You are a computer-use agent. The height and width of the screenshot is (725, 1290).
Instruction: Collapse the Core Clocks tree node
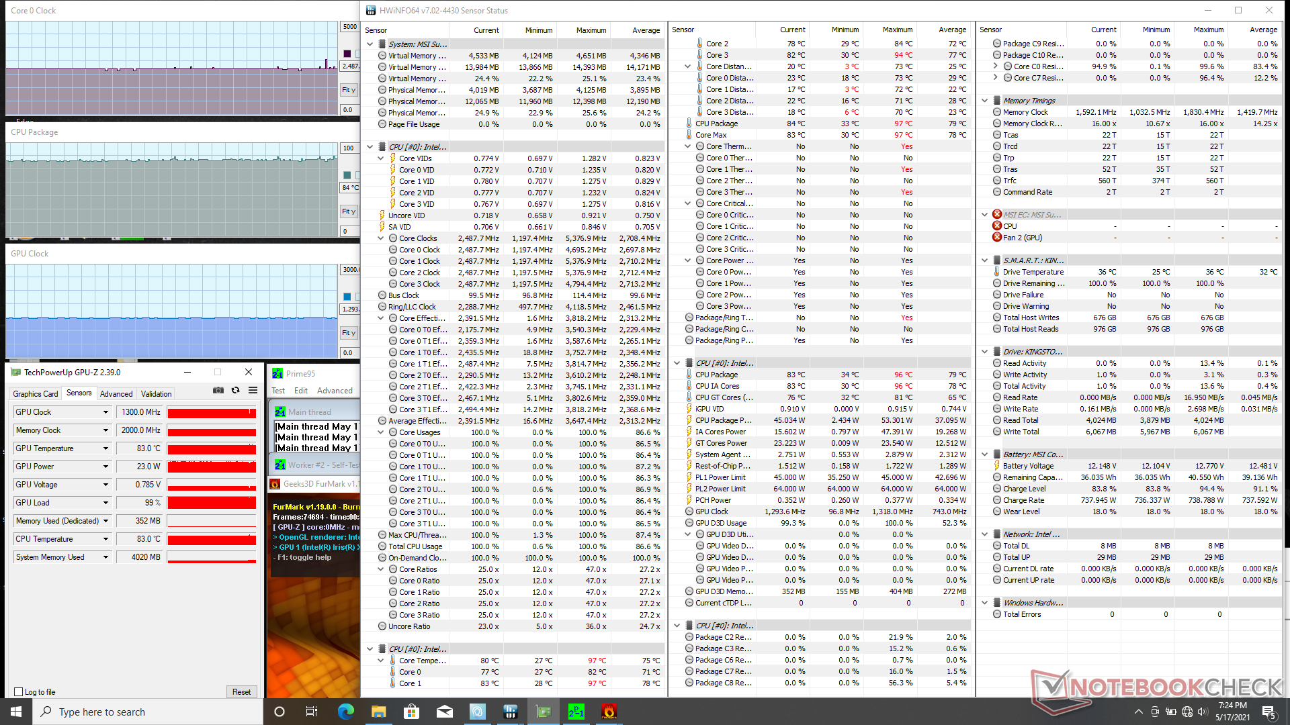point(381,238)
